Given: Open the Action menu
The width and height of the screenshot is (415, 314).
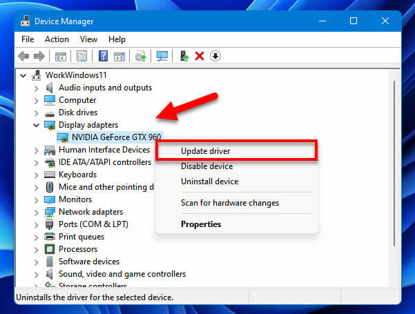Looking at the screenshot, I should (x=57, y=39).
